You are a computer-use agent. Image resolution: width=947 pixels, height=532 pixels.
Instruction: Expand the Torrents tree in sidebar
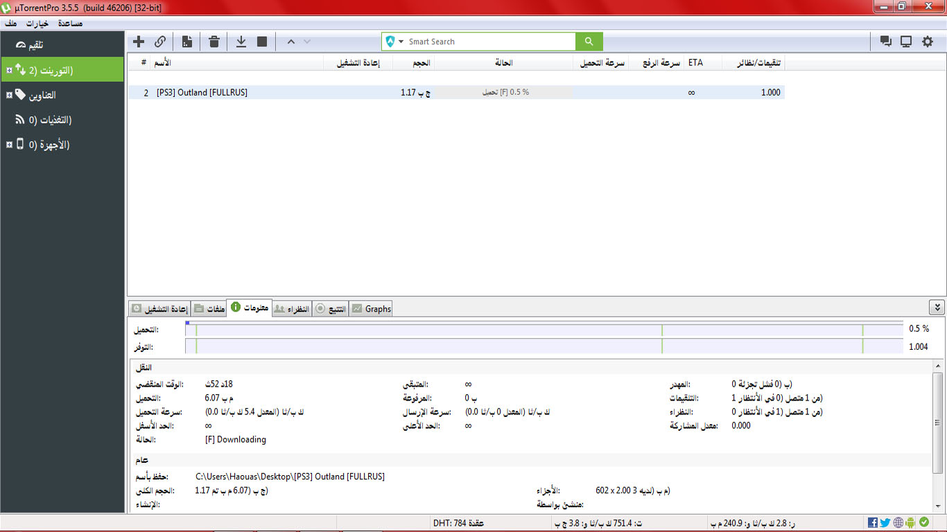(9, 70)
